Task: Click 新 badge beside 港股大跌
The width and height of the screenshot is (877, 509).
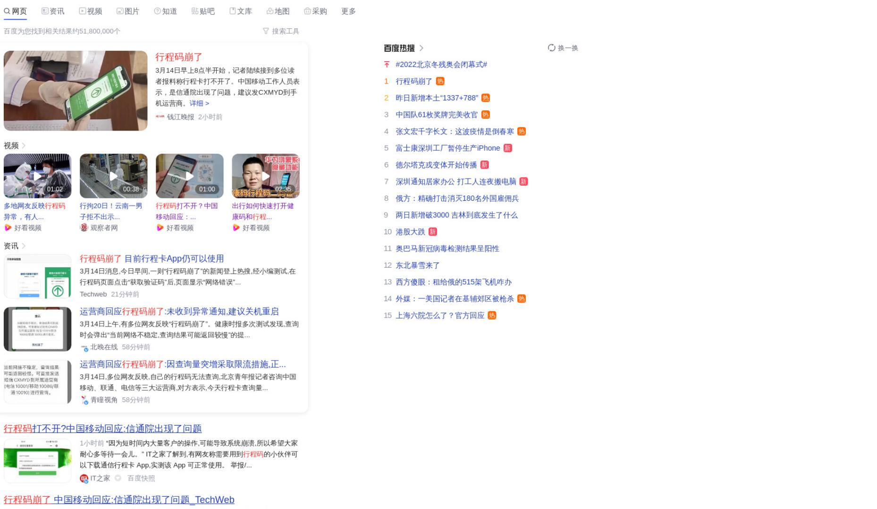Action: 433,232
